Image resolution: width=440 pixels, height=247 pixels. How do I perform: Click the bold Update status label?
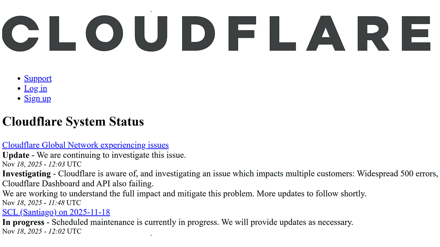pyautogui.click(x=16, y=155)
